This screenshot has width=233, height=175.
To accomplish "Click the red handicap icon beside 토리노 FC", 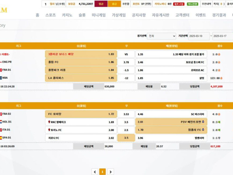I will 49,130.
